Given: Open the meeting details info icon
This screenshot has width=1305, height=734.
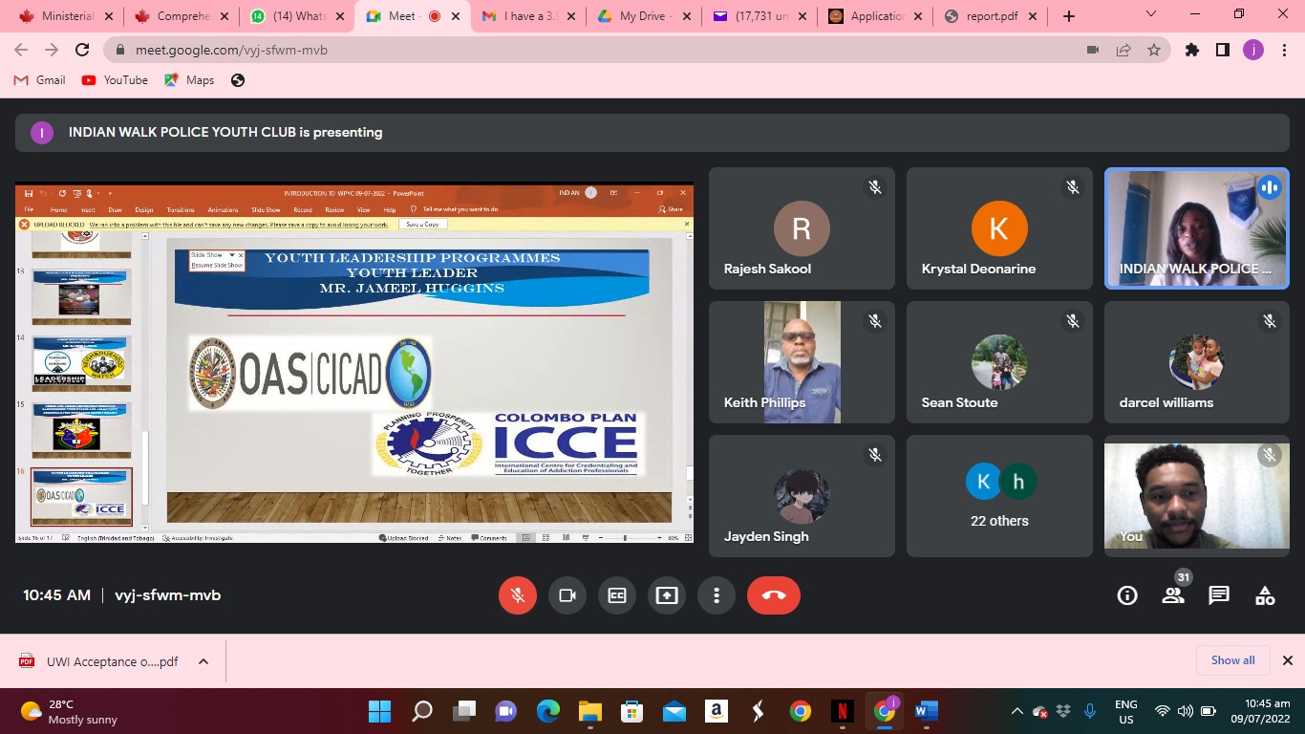Looking at the screenshot, I should 1127,595.
